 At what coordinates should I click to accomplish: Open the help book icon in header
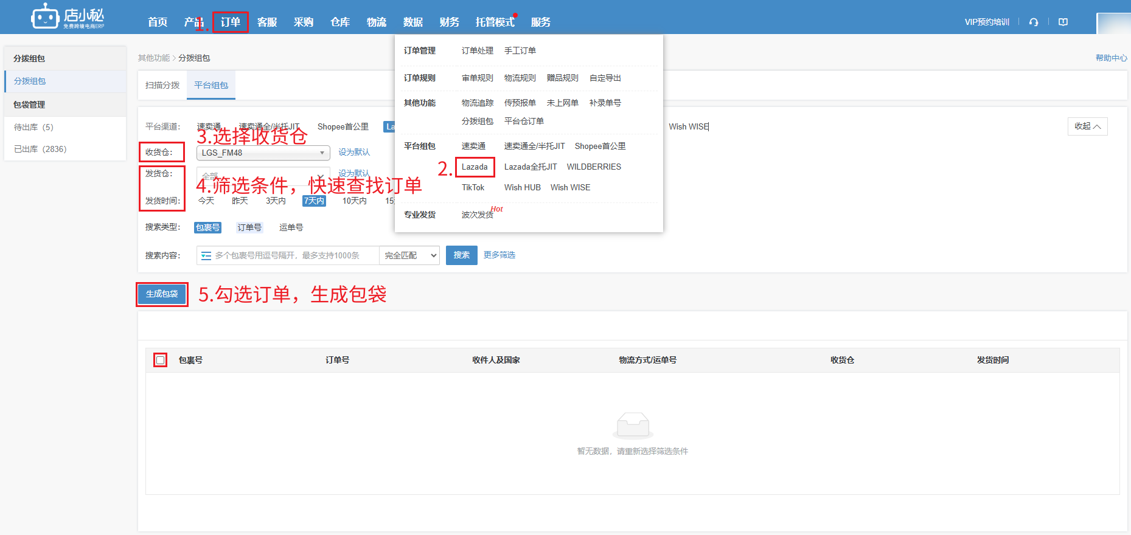[x=1063, y=22]
